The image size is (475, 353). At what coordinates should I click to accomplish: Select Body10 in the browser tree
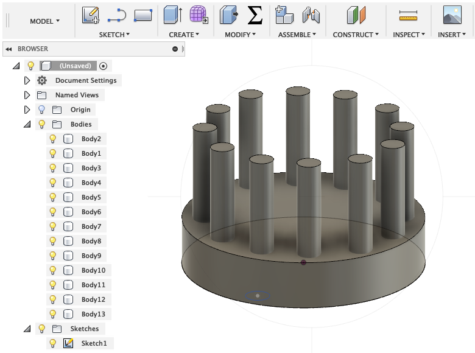tap(93, 270)
